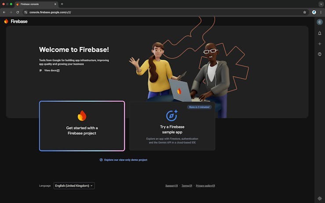Open the notifications bell
This screenshot has width=325, height=203.
(320, 33)
